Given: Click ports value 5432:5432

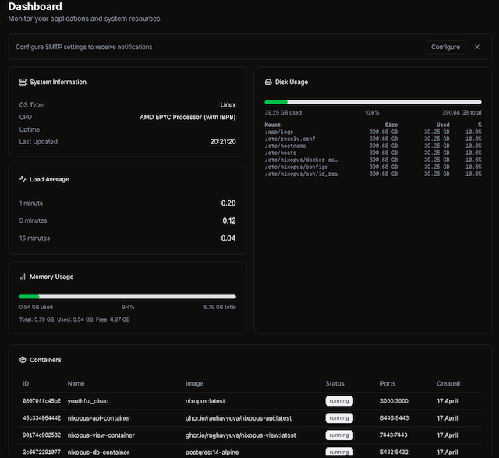Looking at the screenshot, I should 394,452.
